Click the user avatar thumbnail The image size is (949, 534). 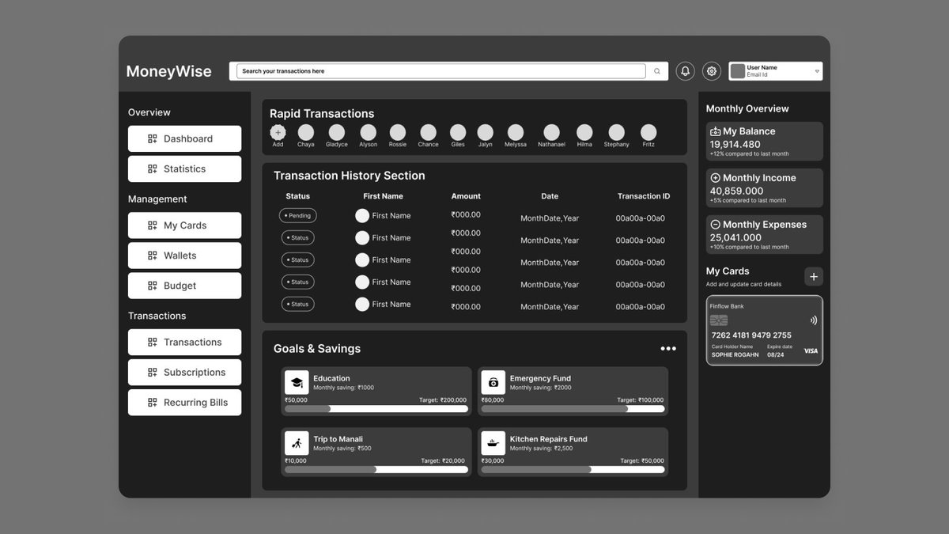coord(737,71)
